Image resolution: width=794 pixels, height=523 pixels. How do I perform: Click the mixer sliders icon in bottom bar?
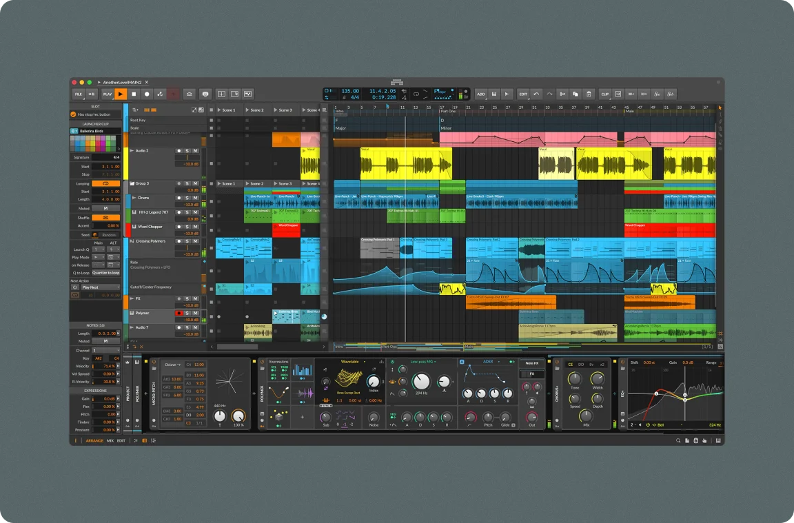[x=154, y=440]
